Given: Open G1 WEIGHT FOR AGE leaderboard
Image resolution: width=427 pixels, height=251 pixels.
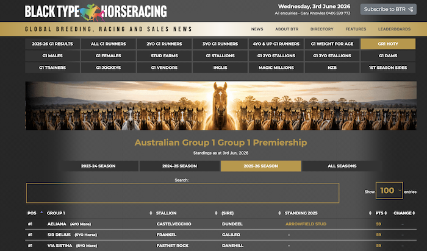Looking at the screenshot, I should pos(332,44).
